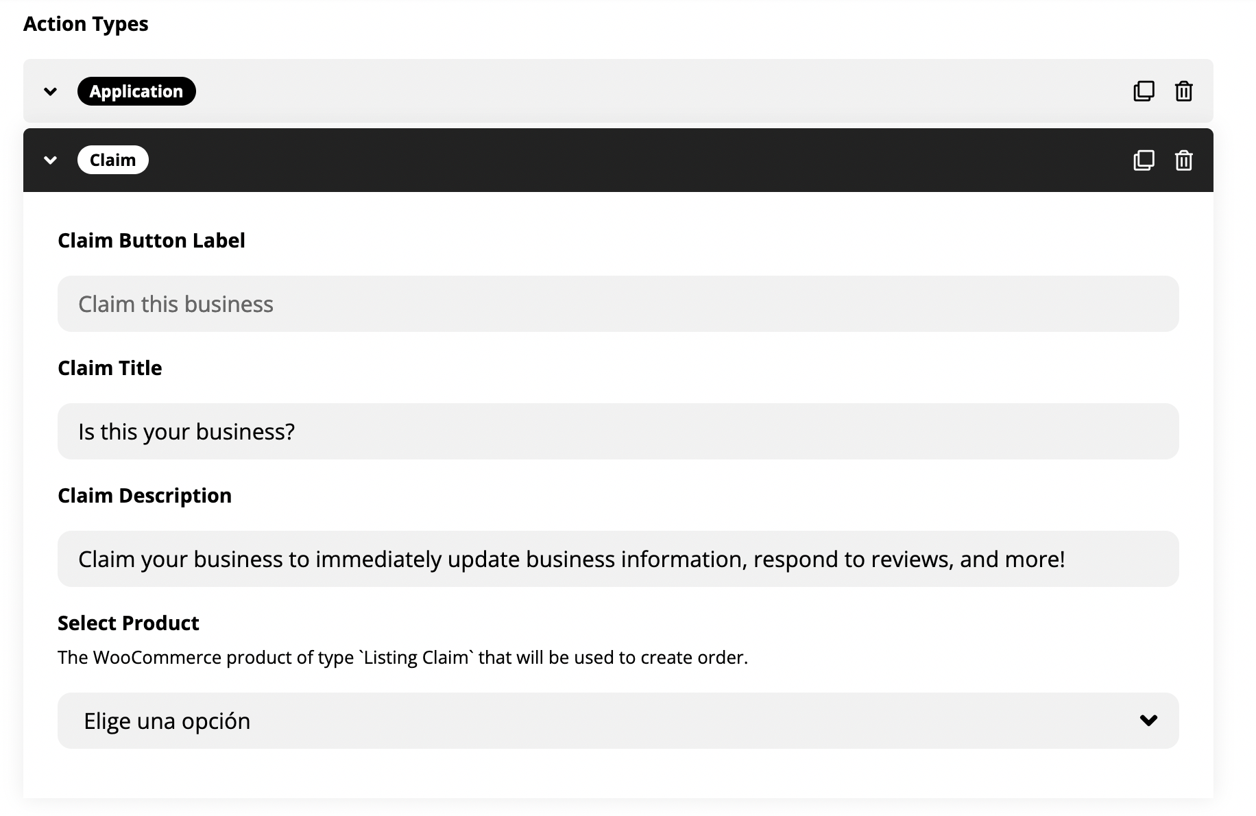
Task: Focus the Claim Button Label input field
Action: pos(617,304)
